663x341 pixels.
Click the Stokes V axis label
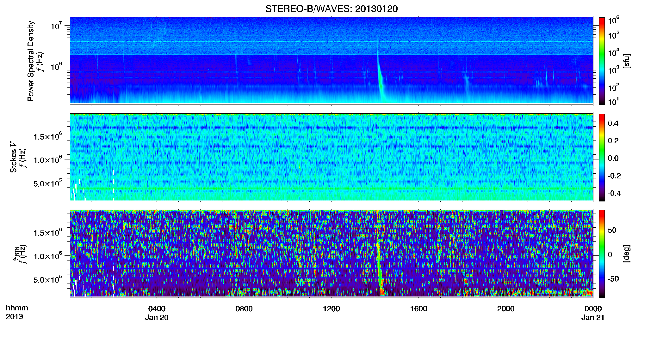13,157
